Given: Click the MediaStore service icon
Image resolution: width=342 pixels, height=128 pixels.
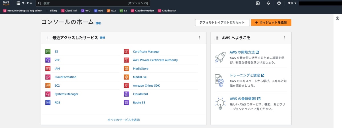Looking at the screenshot, I should coord(126,69).
